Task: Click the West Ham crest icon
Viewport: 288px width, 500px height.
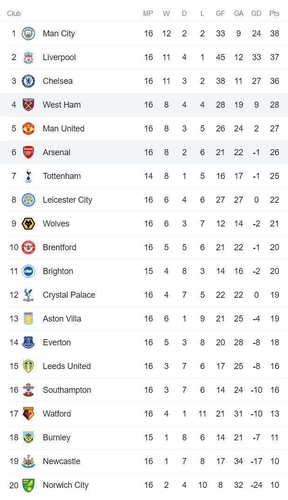Action: pyautogui.click(x=28, y=105)
